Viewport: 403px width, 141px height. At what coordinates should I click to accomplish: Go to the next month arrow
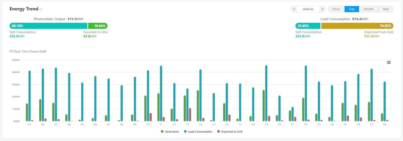pos(322,9)
